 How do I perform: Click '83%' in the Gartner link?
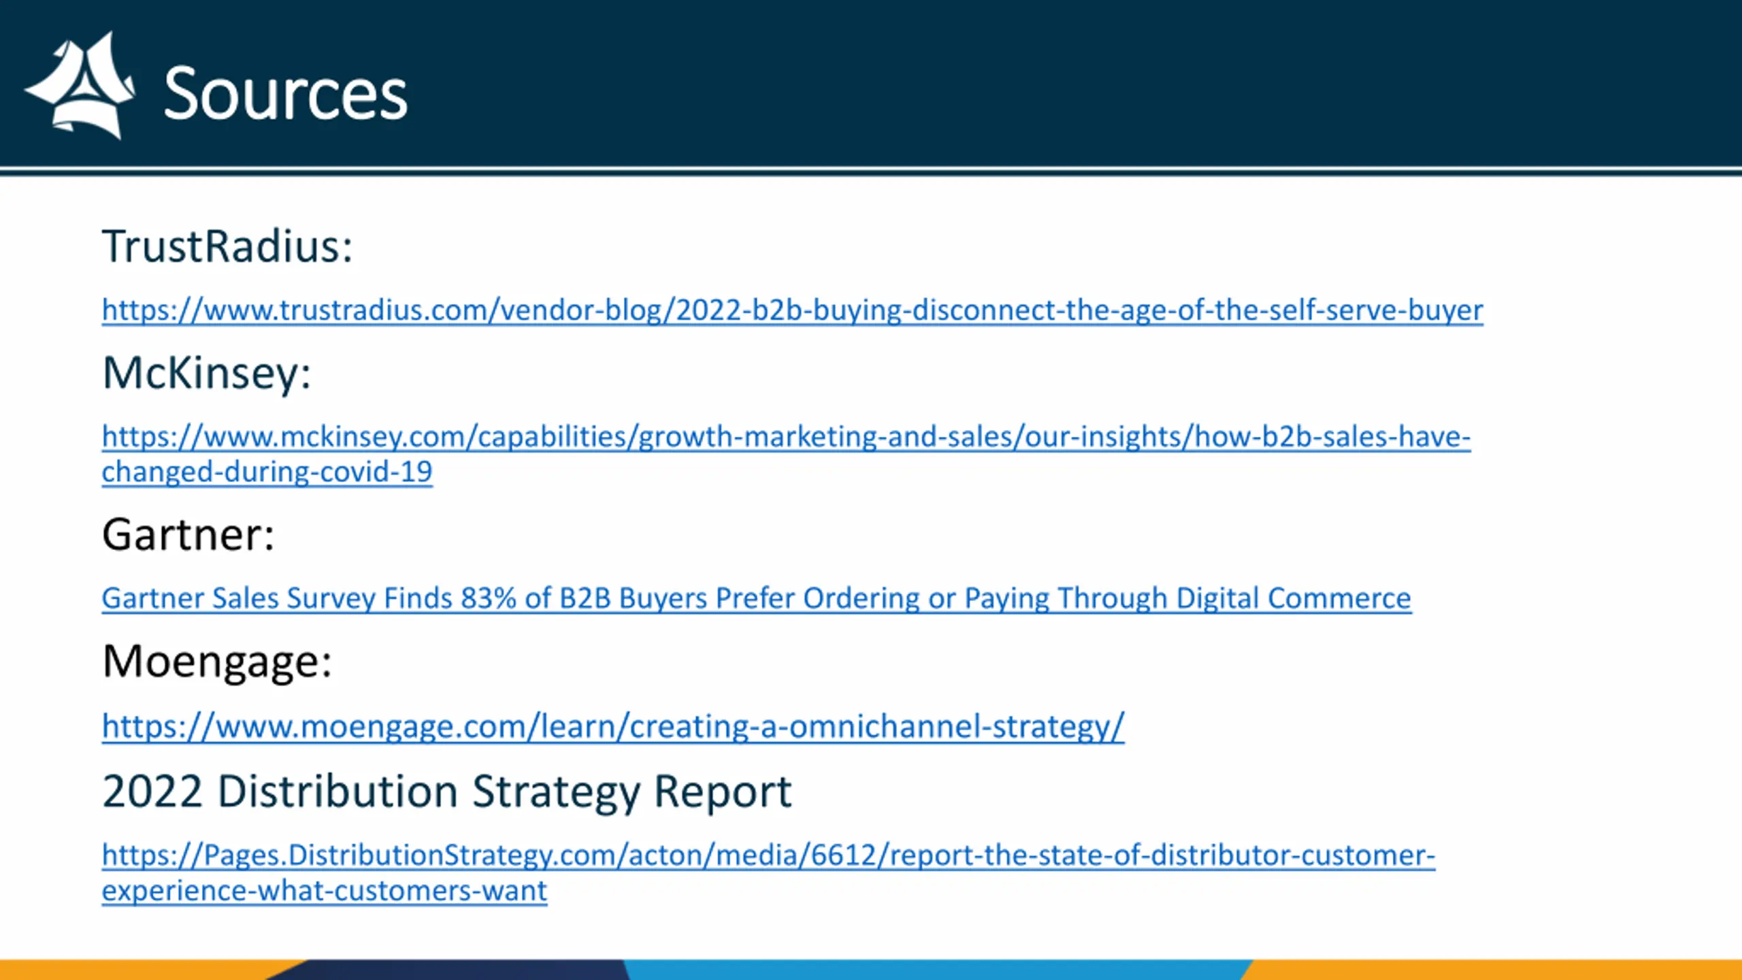point(488,598)
